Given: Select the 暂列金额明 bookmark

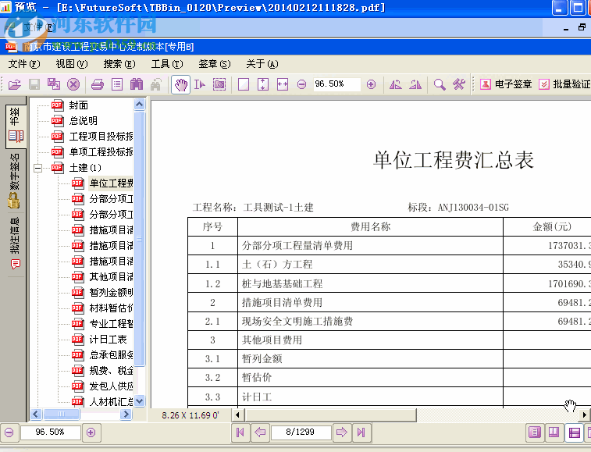Looking at the screenshot, I should coord(111,293).
